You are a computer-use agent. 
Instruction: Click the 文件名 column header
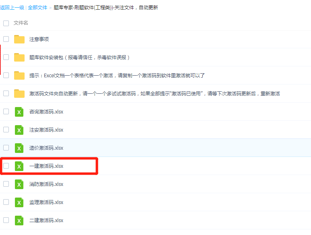21,23
